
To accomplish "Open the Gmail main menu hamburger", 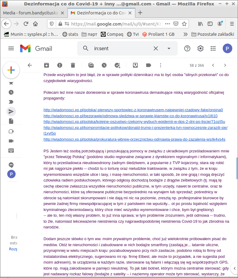I will click(11, 48).
